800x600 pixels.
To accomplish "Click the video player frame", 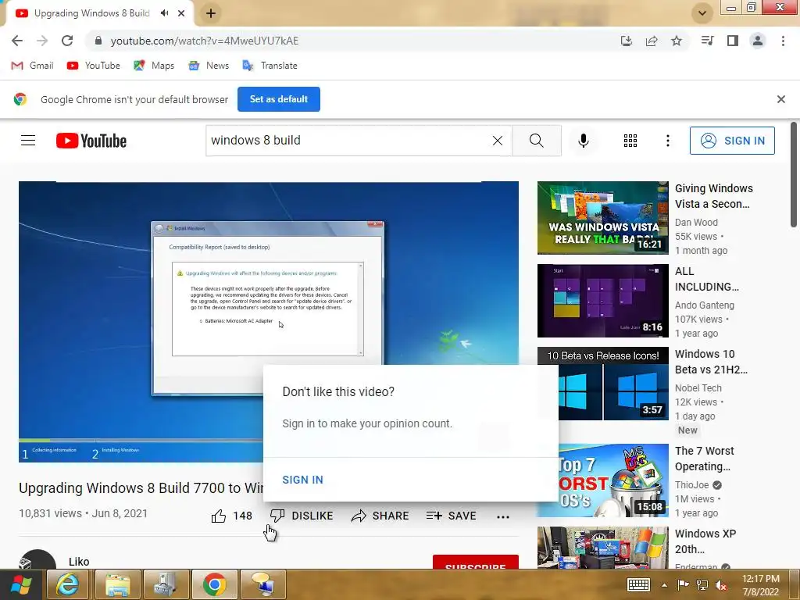I will coord(269,321).
